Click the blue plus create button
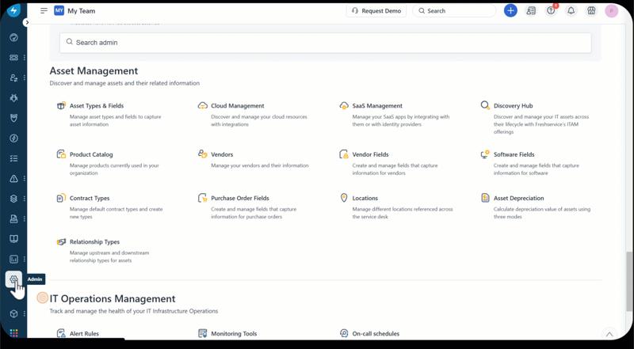The image size is (634, 349). click(x=510, y=11)
